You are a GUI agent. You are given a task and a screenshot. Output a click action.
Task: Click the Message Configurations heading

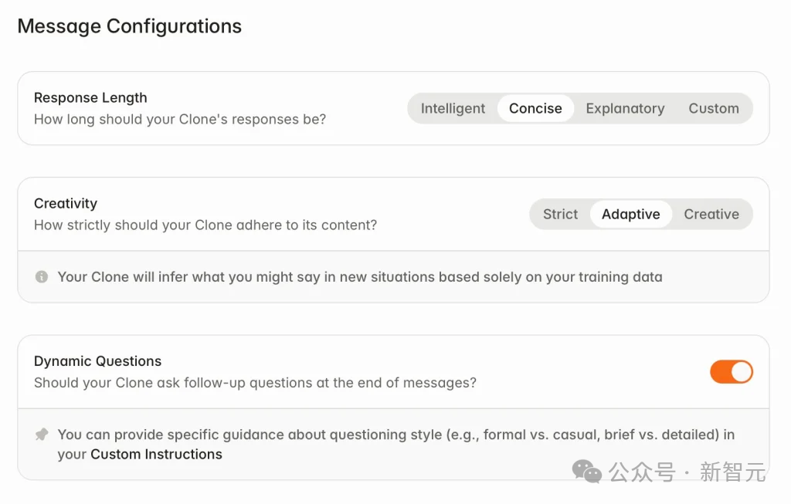[x=130, y=26]
